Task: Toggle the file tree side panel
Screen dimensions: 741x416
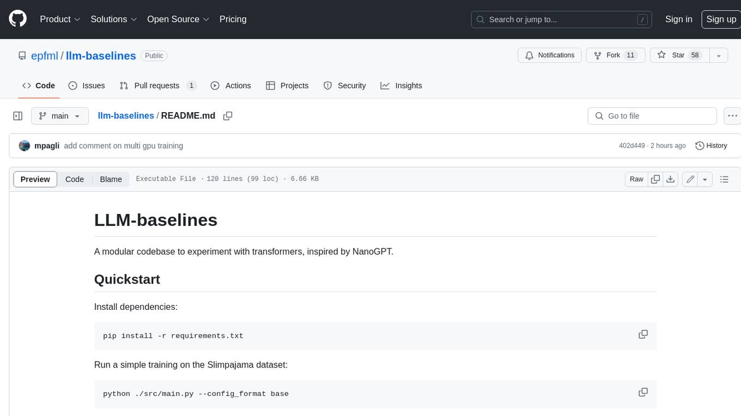Action: [x=17, y=116]
